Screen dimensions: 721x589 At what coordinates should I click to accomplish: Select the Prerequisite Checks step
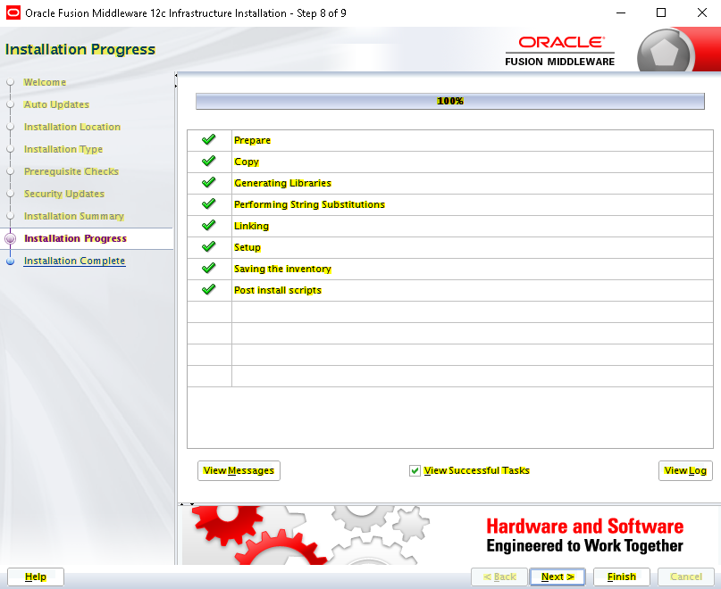[x=71, y=171]
